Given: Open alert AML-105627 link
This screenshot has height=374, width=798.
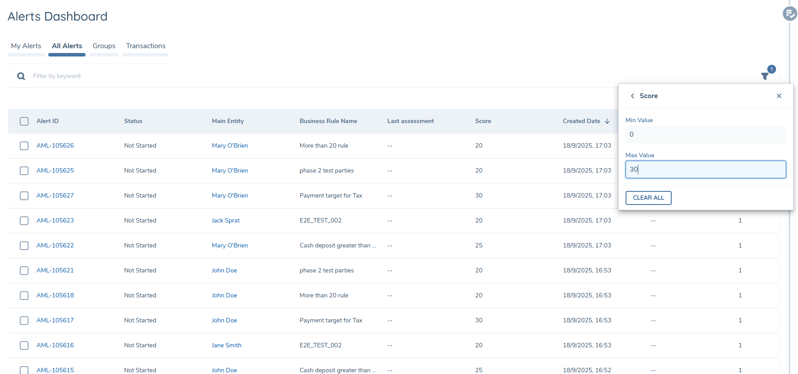Looking at the screenshot, I should click(x=55, y=196).
